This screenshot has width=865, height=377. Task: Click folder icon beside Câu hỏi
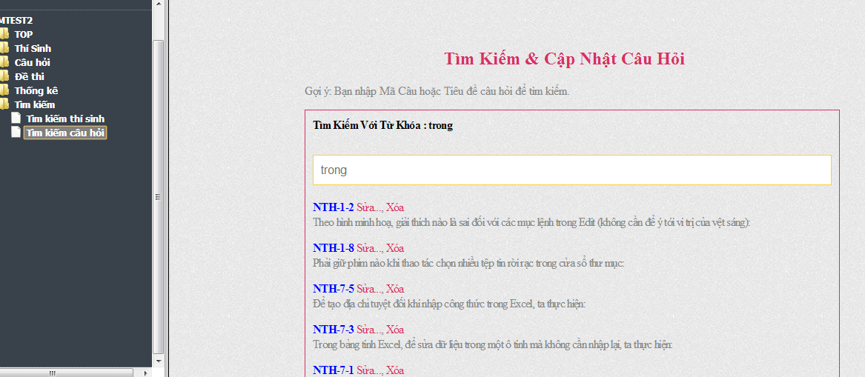tap(4, 62)
